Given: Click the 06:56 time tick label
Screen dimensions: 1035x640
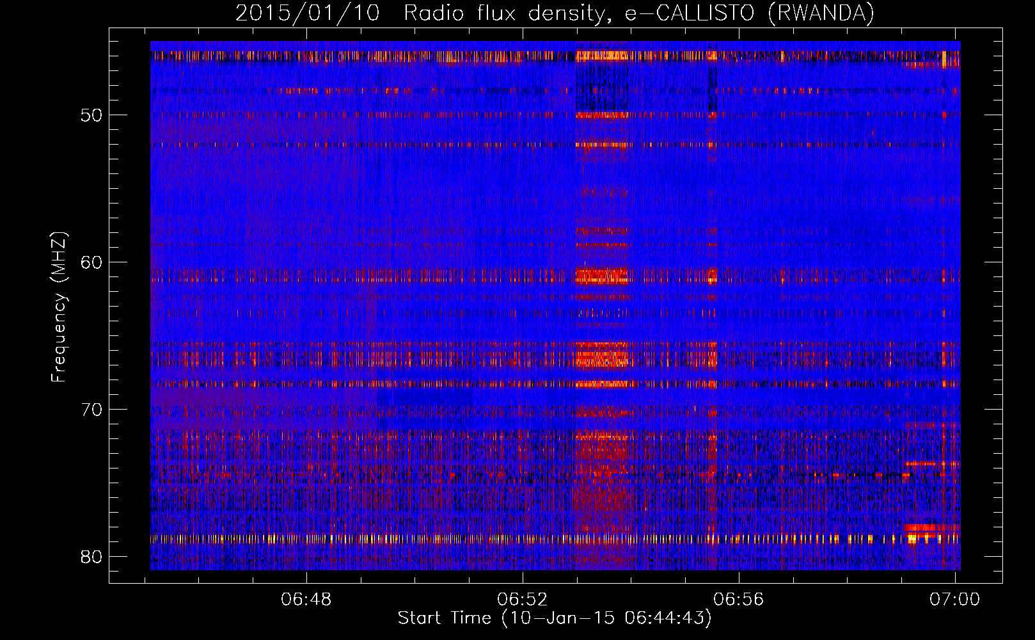Looking at the screenshot, I should tap(739, 600).
